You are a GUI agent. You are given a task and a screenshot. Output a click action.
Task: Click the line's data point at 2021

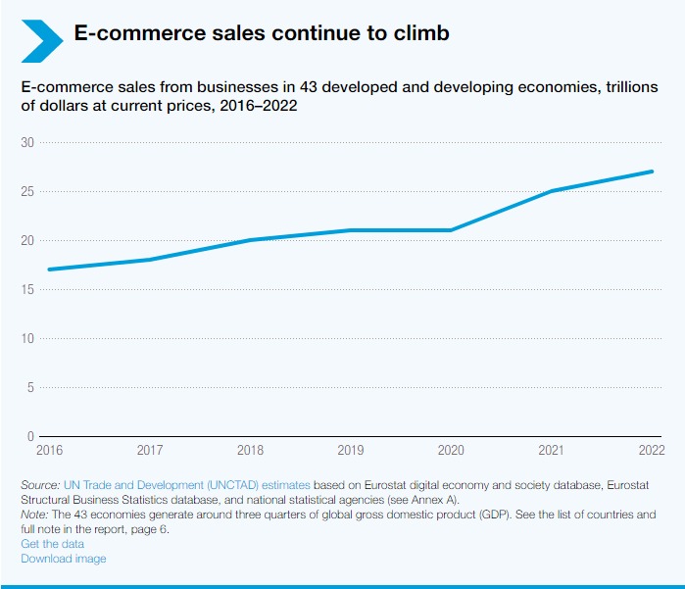(552, 191)
